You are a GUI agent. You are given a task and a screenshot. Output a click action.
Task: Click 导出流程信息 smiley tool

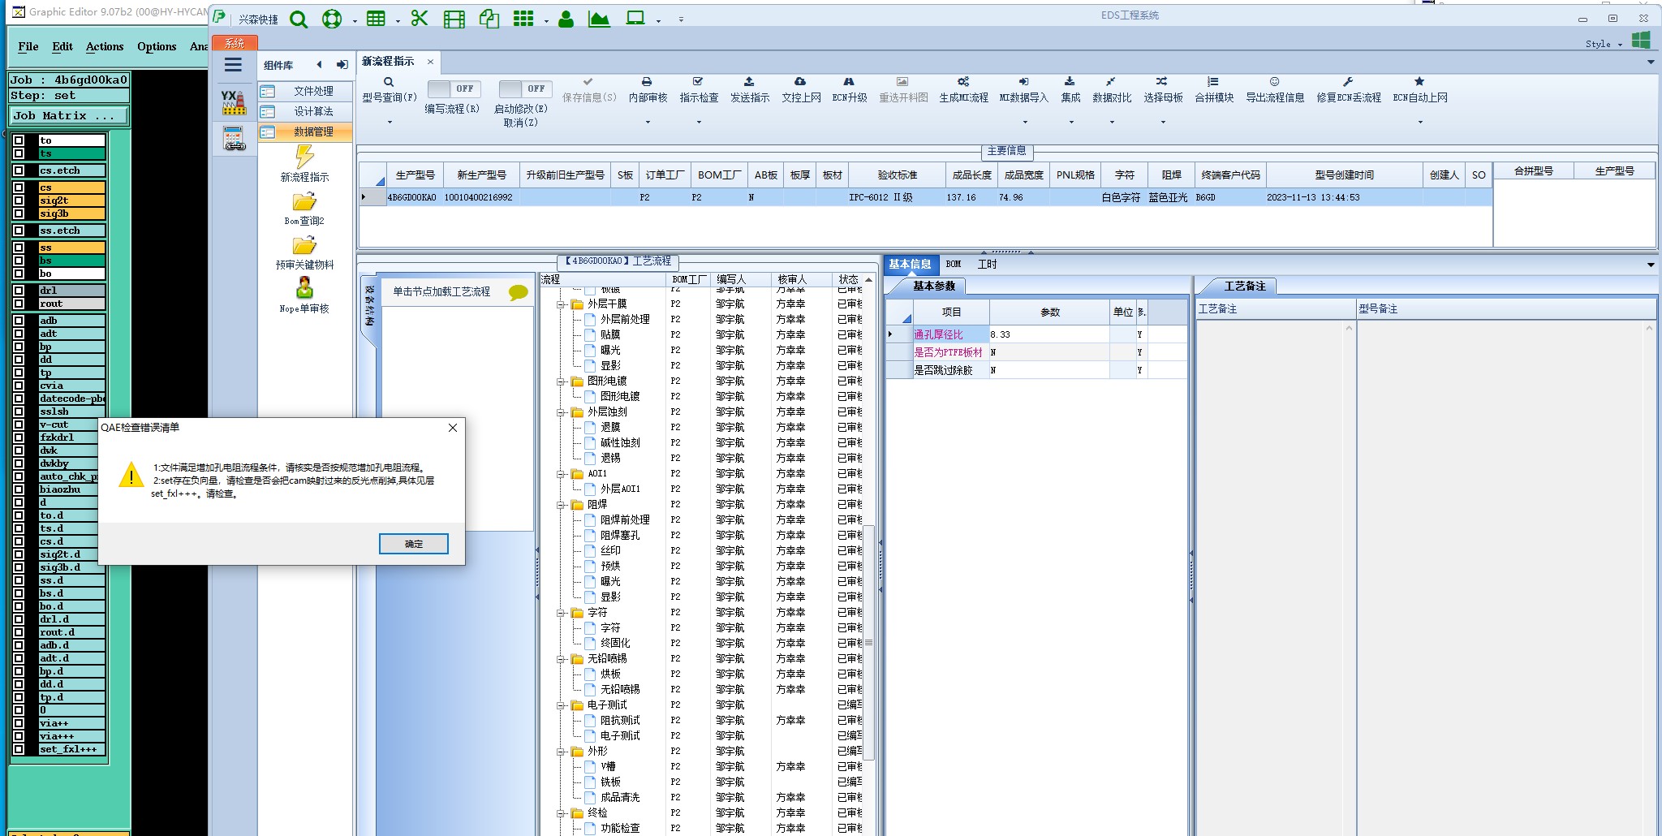[x=1275, y=90]
